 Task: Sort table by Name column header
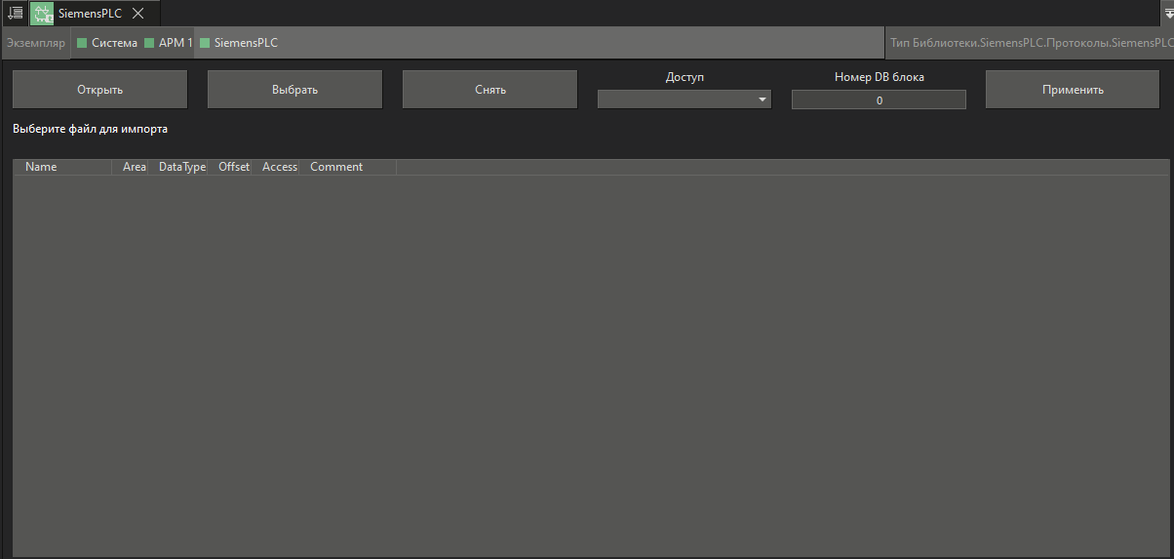pyautogui.click(x=41, y=167)
